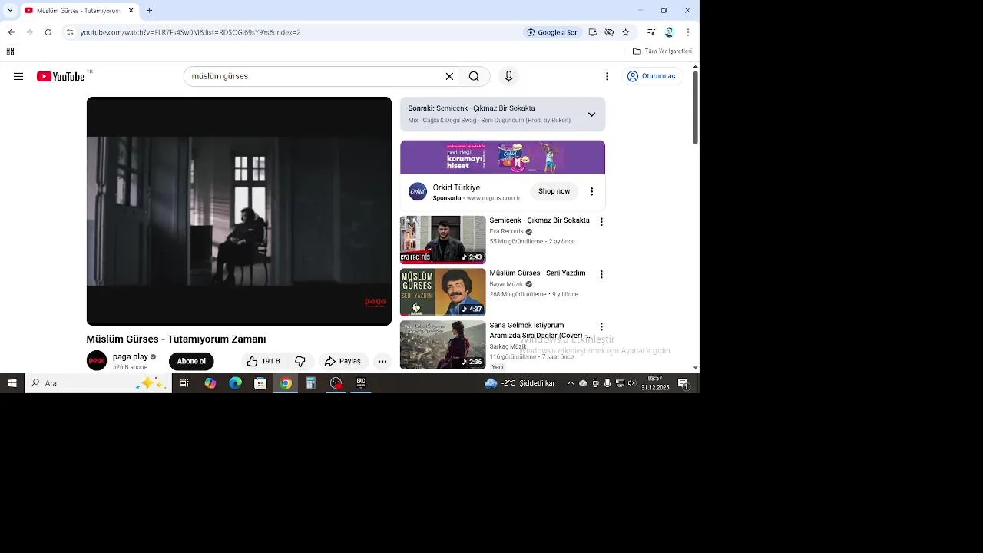Open Chrome profile avatar

pyautogui.click(x=669, y=32)
